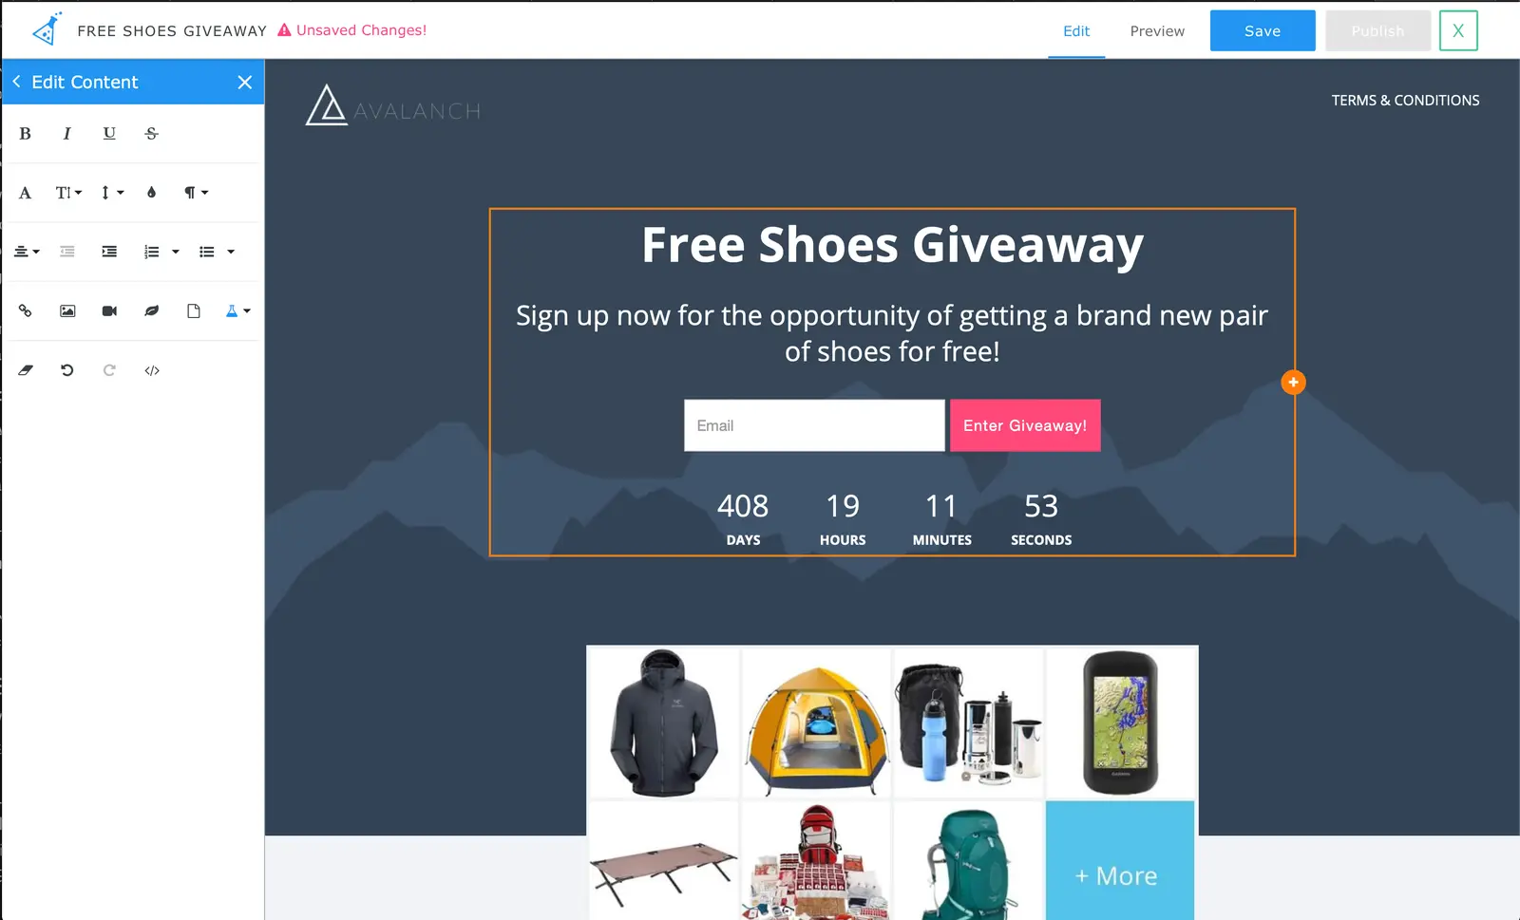Image resolution: width=1520 pixels, height=920 pixels.
Task: Toggle italic text style
Action: (x=66, y=134)
